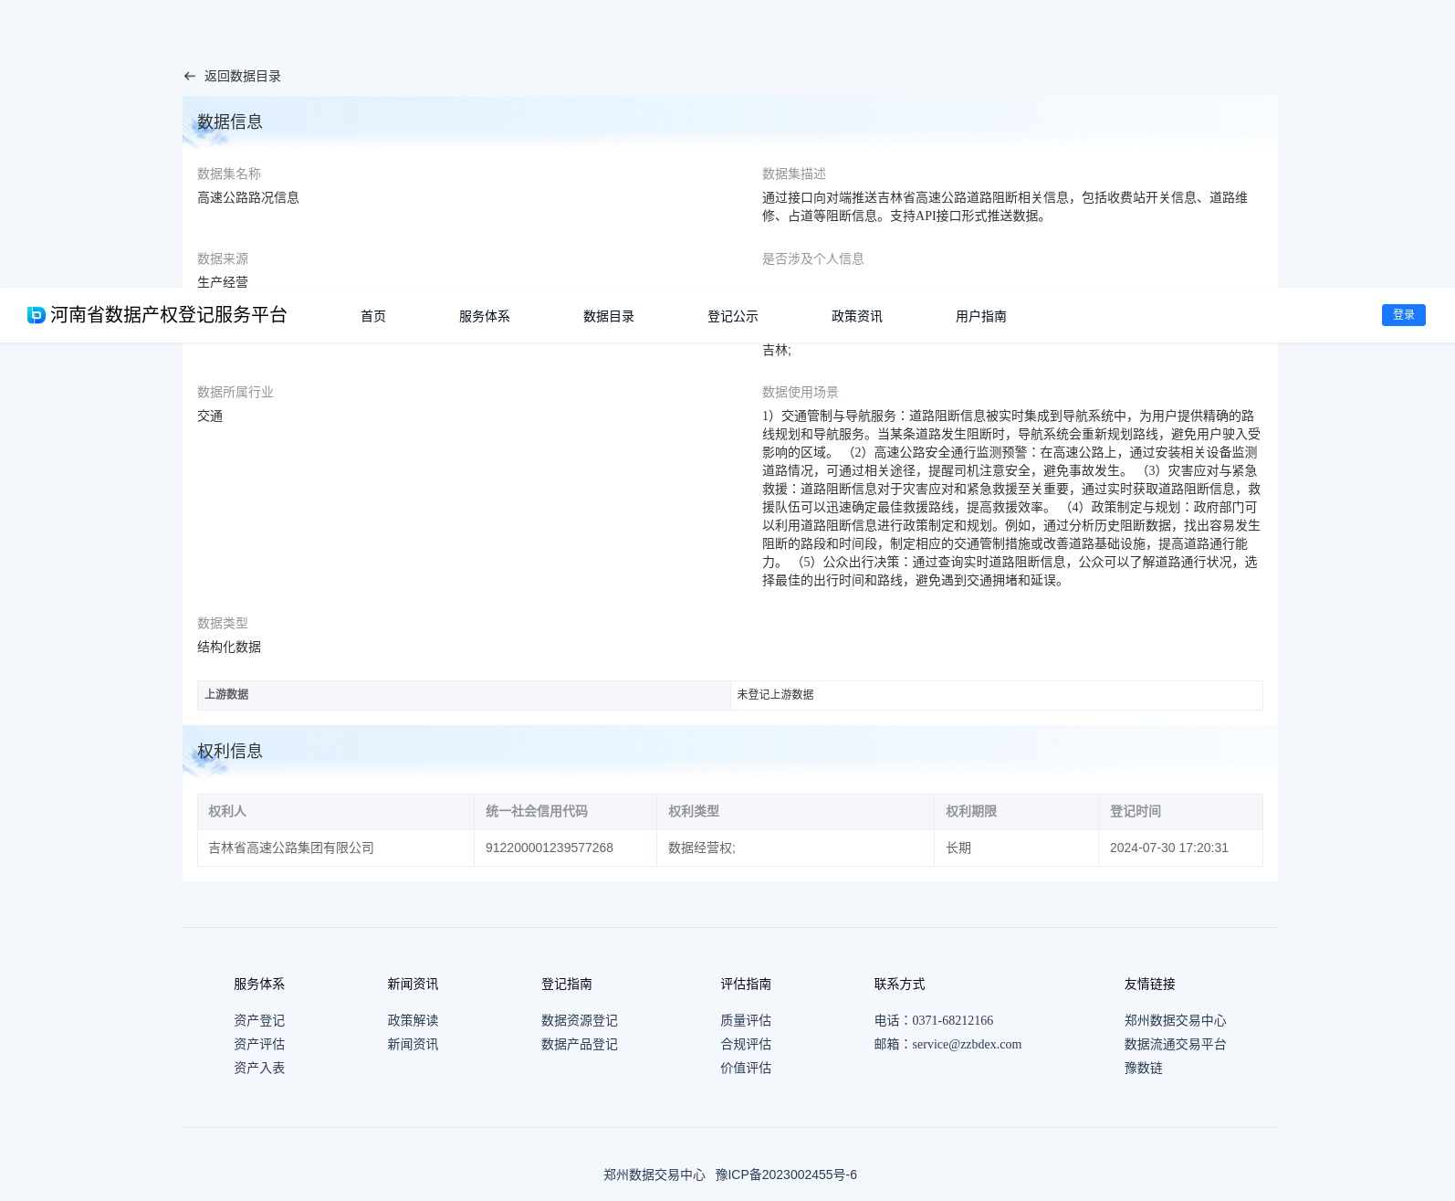Image resolution: width=1455 pixels, height=1201 pixels.
Task: Click the 交通 industry value
Action: pyautogui.click(x=210, y=416)
